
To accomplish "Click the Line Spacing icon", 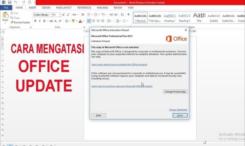I will click(109, 21).
